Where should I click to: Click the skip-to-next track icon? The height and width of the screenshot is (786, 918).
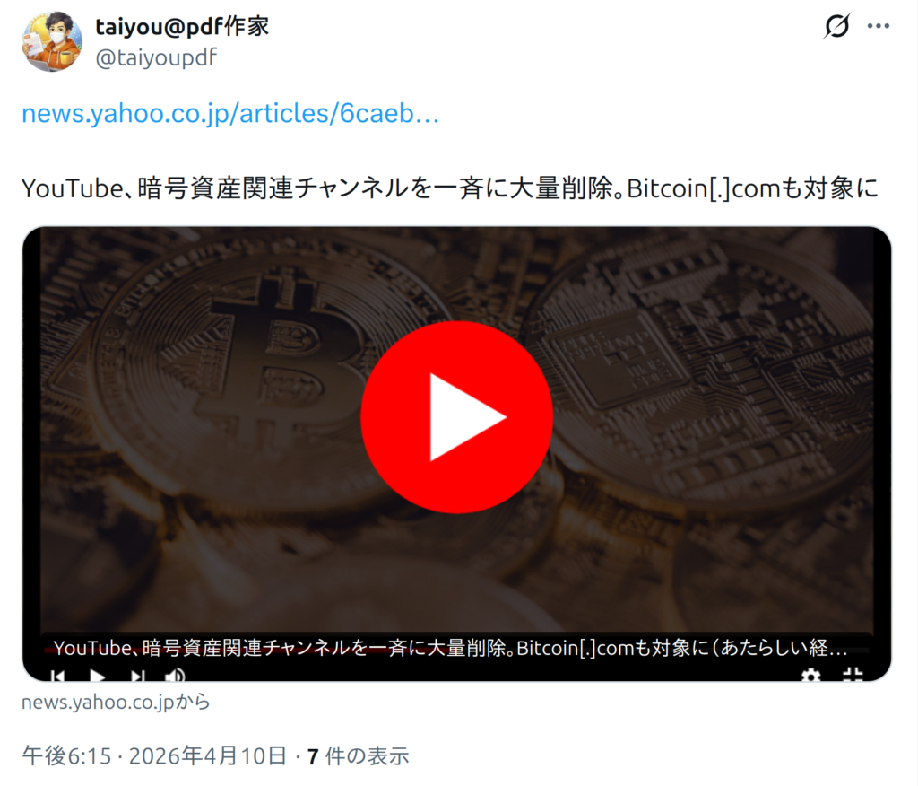click(x=137, y=676)
